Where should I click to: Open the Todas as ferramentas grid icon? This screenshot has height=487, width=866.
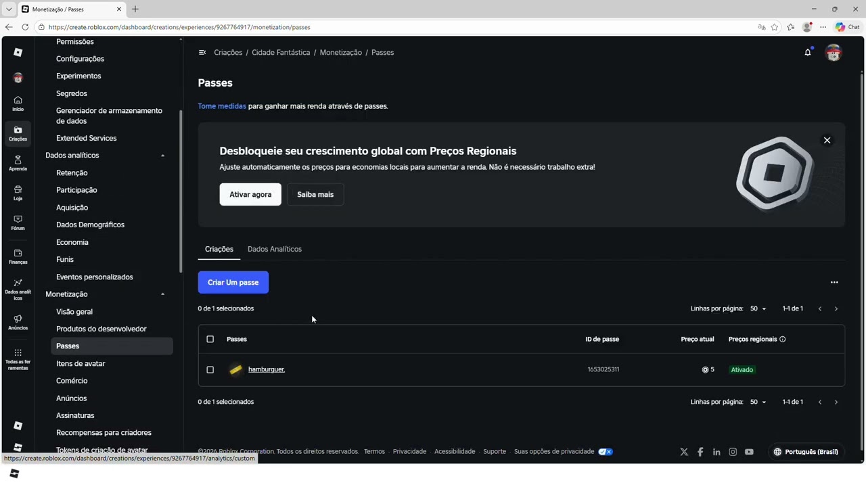18,358
